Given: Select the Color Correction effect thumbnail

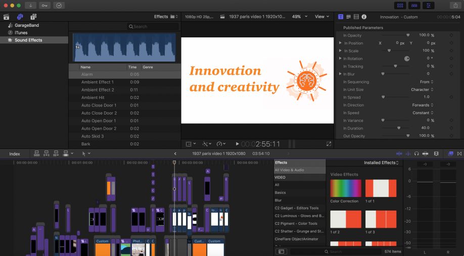Looking at the screenshot, I should coord(346,188).
